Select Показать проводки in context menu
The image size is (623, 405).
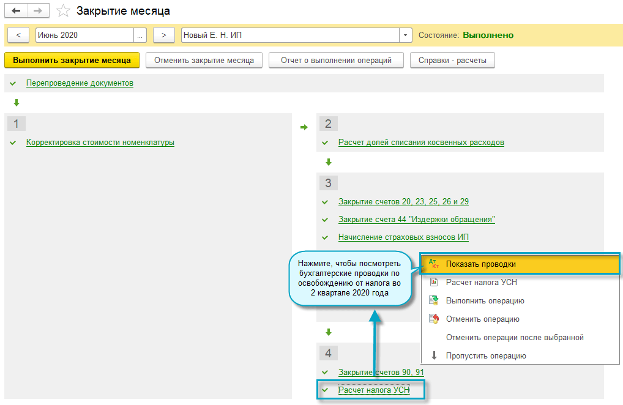[x=480, y=264]
